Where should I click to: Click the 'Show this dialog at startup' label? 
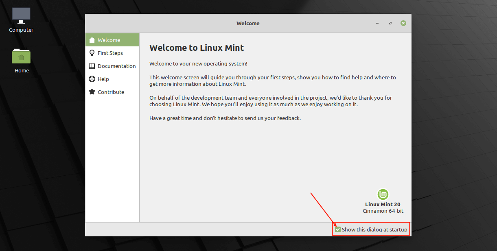(x=374, y=230)
